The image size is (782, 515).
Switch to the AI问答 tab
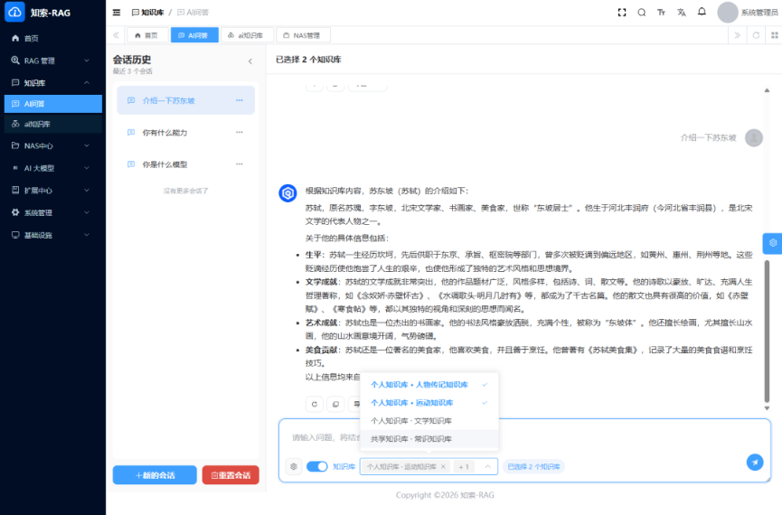194,35
